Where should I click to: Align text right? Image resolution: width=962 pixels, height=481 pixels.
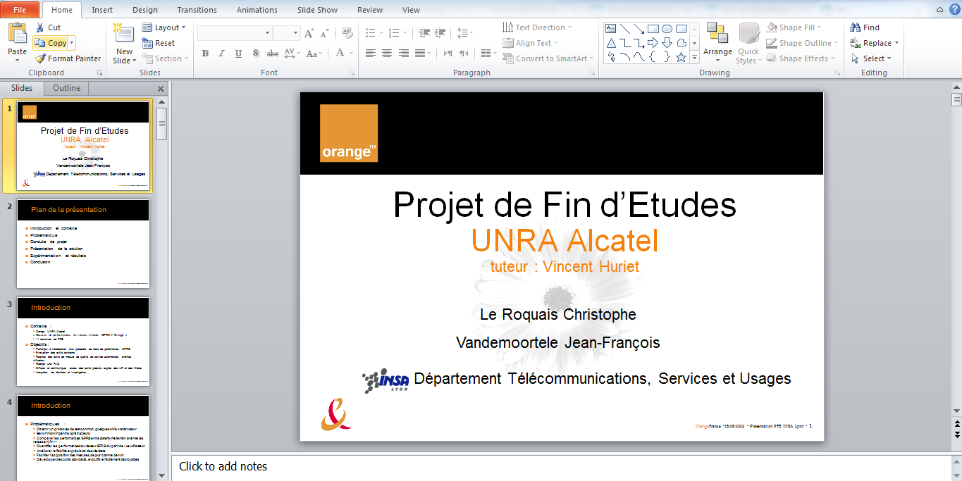(x=404, y=53)
